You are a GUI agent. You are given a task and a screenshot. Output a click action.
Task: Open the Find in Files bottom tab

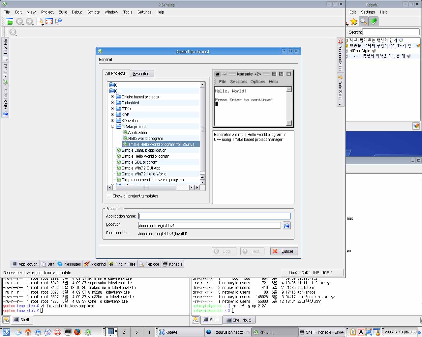[x=122, y=264]
